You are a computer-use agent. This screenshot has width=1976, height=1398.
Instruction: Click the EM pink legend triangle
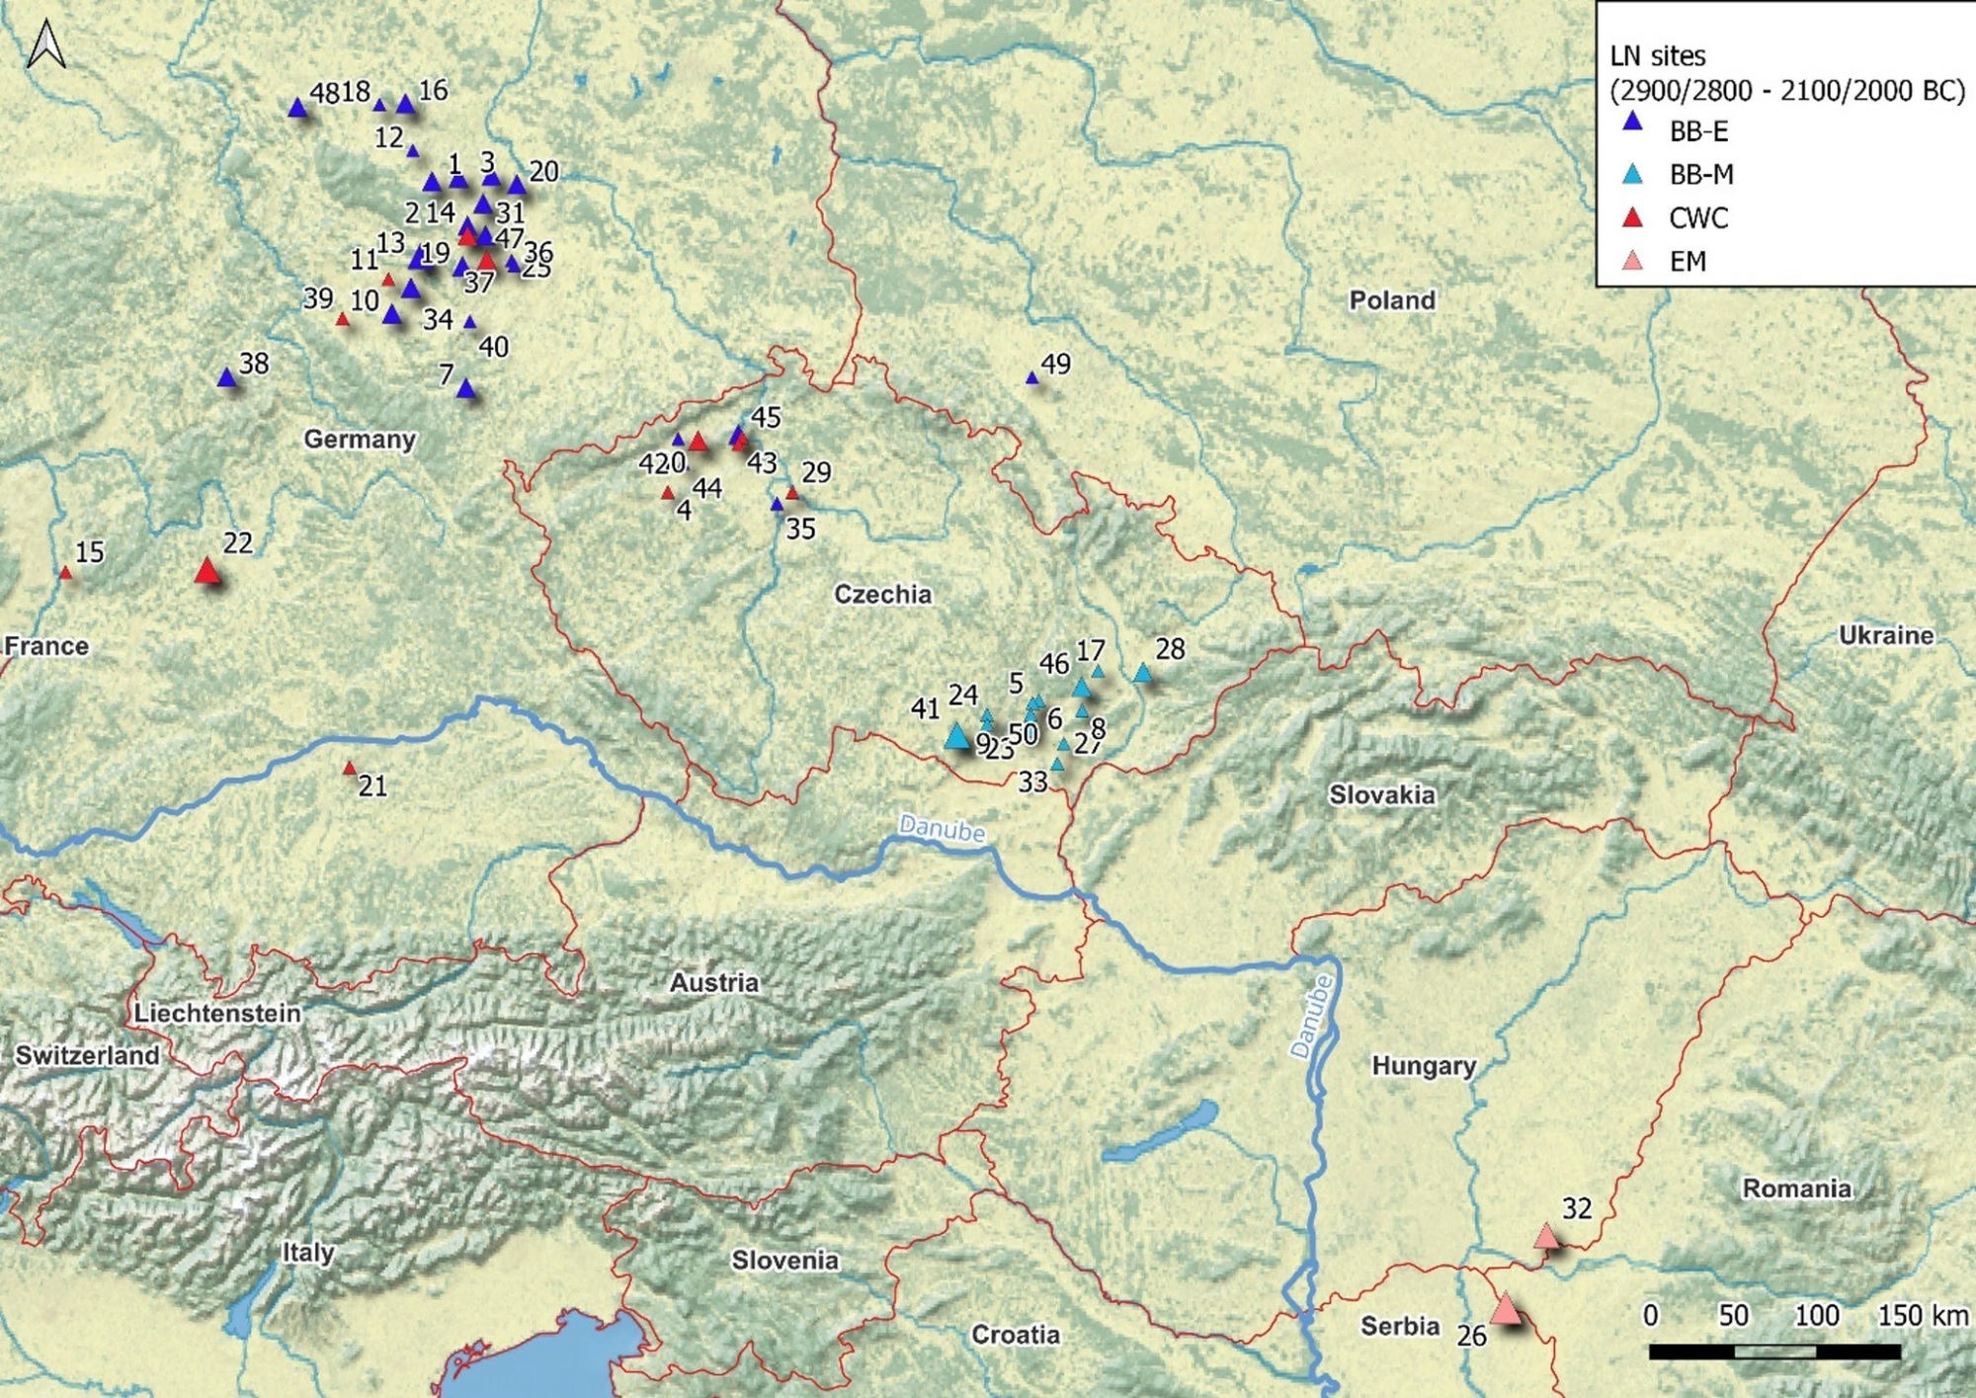pos(1633,262)
